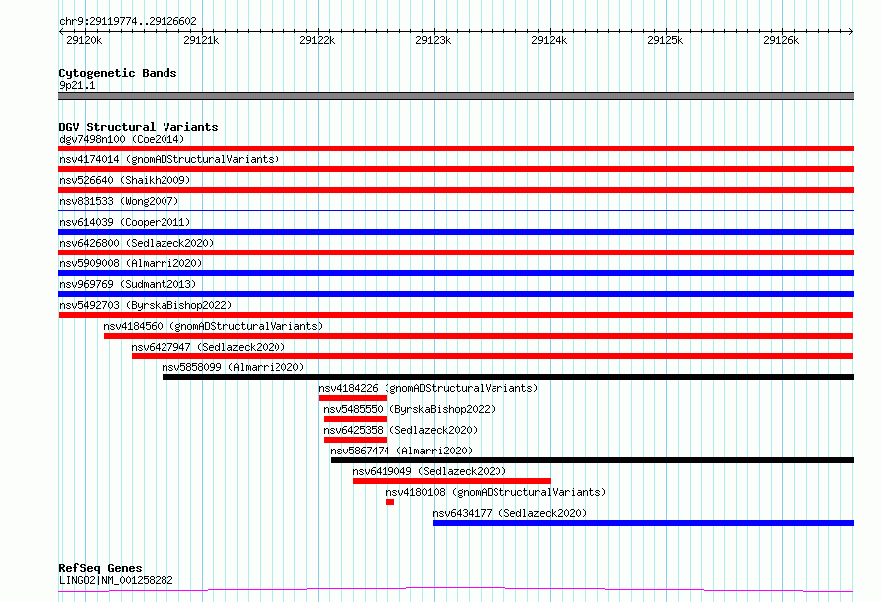
Task: Click the 29125k ruler label
Action: pyautogui.click(x=665, y=40)
